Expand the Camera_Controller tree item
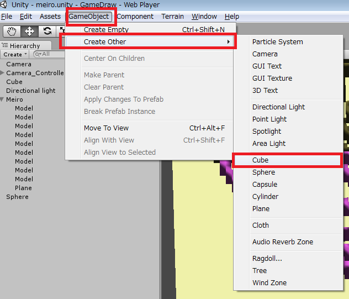 click(x=2, y=72)
